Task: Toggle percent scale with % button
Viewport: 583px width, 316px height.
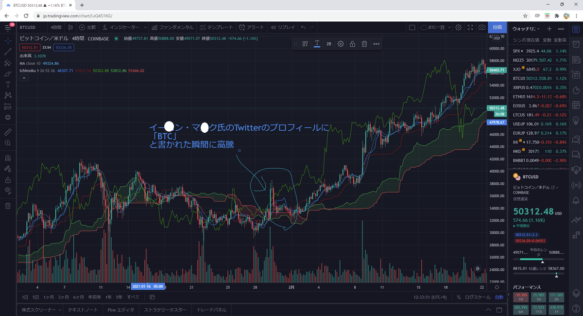Action: click(459, 297)
